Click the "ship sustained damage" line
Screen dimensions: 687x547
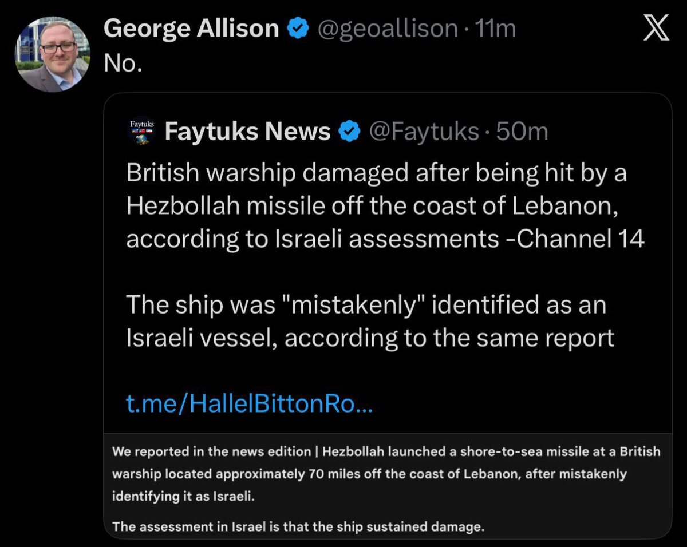298,527
